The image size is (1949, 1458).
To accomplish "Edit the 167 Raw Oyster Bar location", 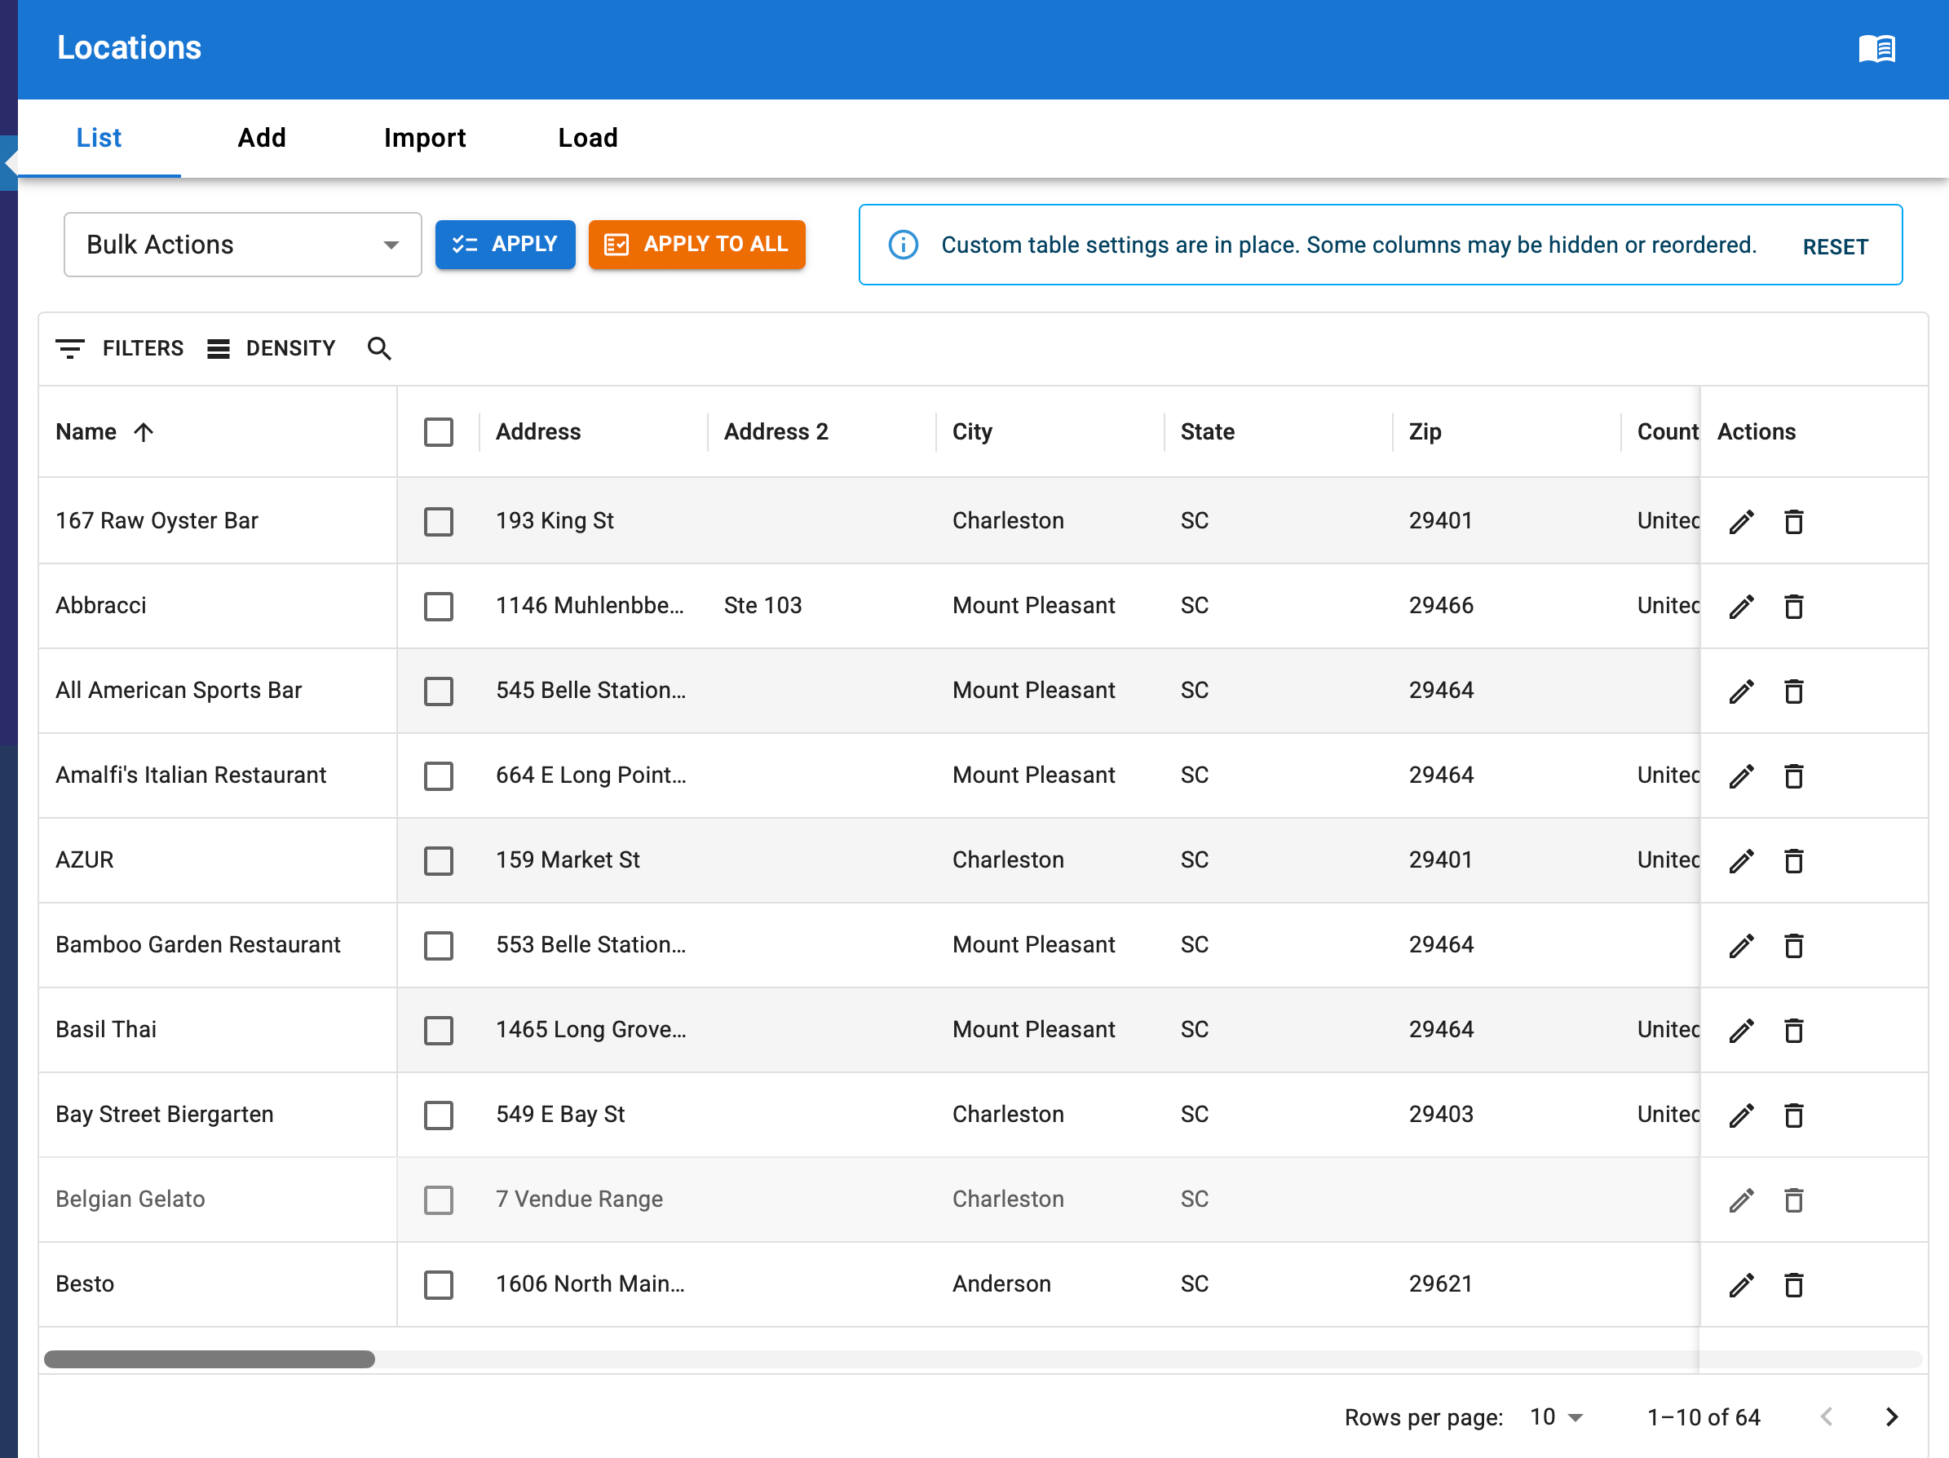I will point(1741,522).
